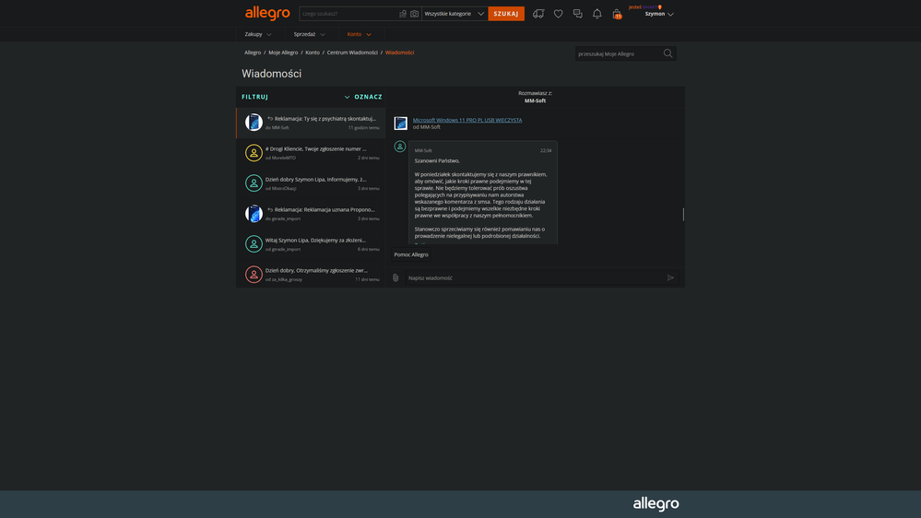Go to Konto breadcrumb link
Screen dimensions: 921x518
coord(313,53)
